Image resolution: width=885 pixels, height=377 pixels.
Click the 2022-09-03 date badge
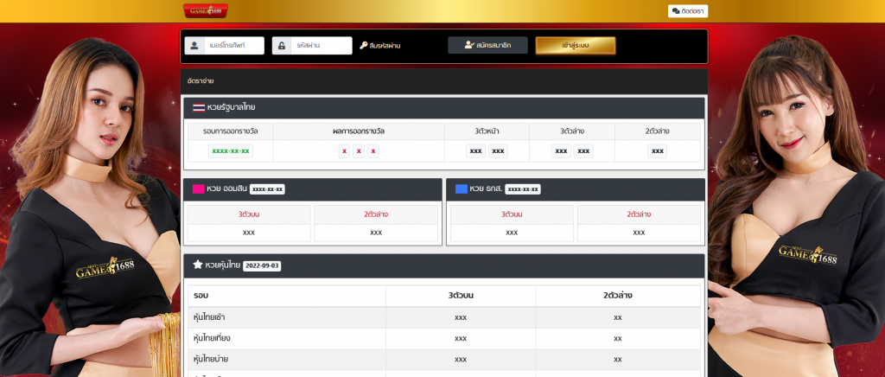click(261, 265)
